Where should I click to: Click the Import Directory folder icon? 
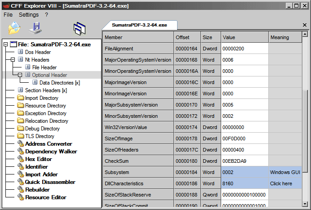[x=20, y=98]
